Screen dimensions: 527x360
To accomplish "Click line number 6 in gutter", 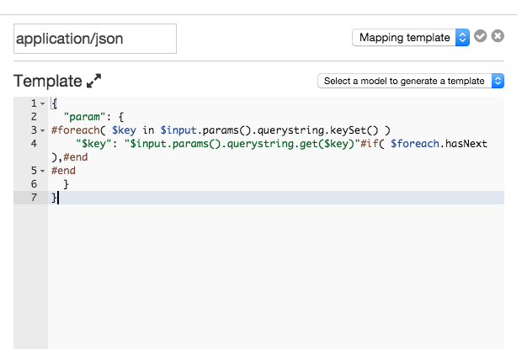I will tap(34, 184).
